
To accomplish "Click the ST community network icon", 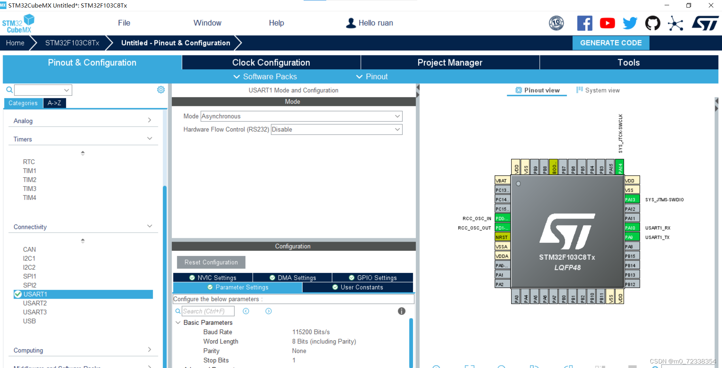I will (x=675, y=23).
